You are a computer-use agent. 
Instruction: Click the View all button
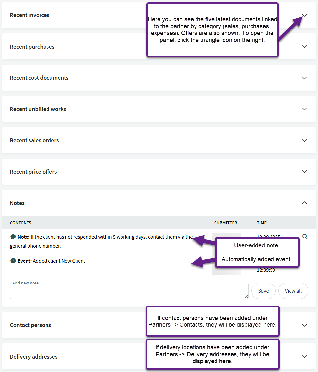293,291
